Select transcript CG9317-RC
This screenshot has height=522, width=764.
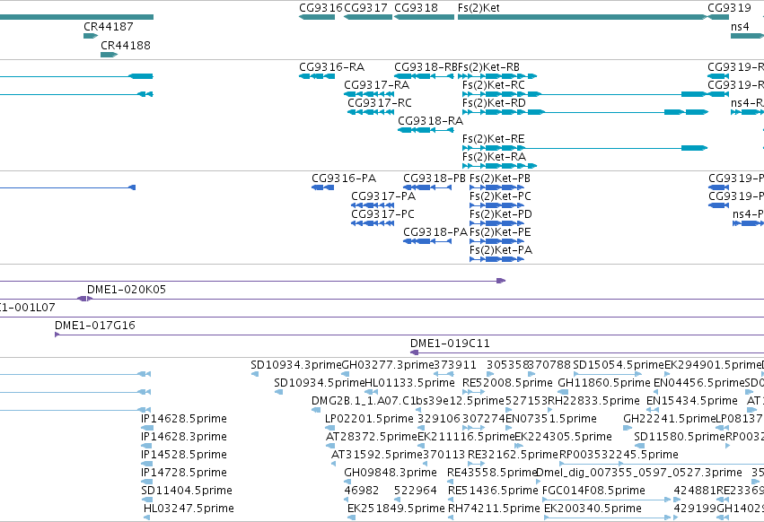(371, 112)
